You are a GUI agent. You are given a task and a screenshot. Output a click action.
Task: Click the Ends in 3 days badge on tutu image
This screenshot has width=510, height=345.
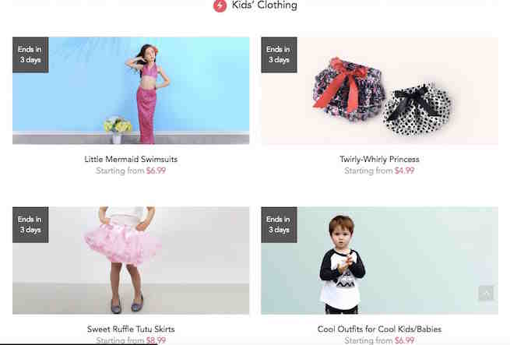click(x=30, y=224)
